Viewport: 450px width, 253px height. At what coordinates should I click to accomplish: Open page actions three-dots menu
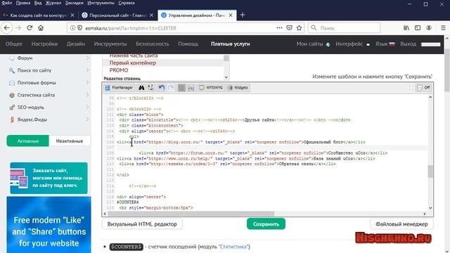[279, 28]
